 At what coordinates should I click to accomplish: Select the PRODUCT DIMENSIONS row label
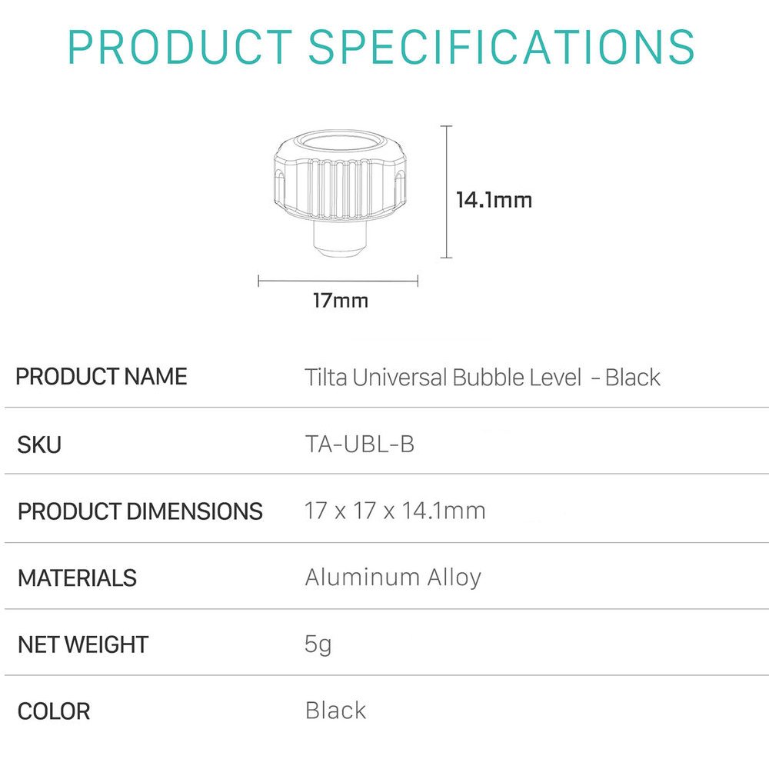click(x=140, y=511)
